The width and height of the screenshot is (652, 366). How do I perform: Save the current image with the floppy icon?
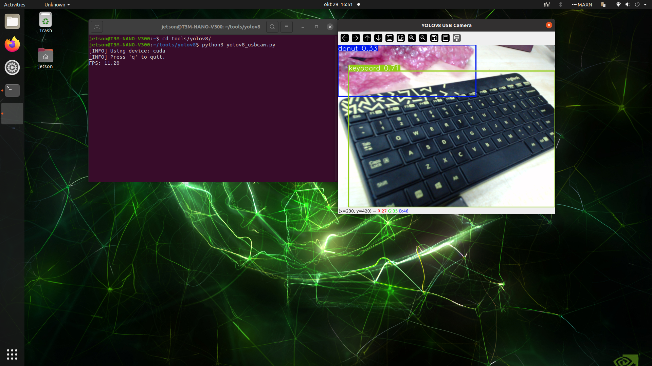click(x=434, y=38)
